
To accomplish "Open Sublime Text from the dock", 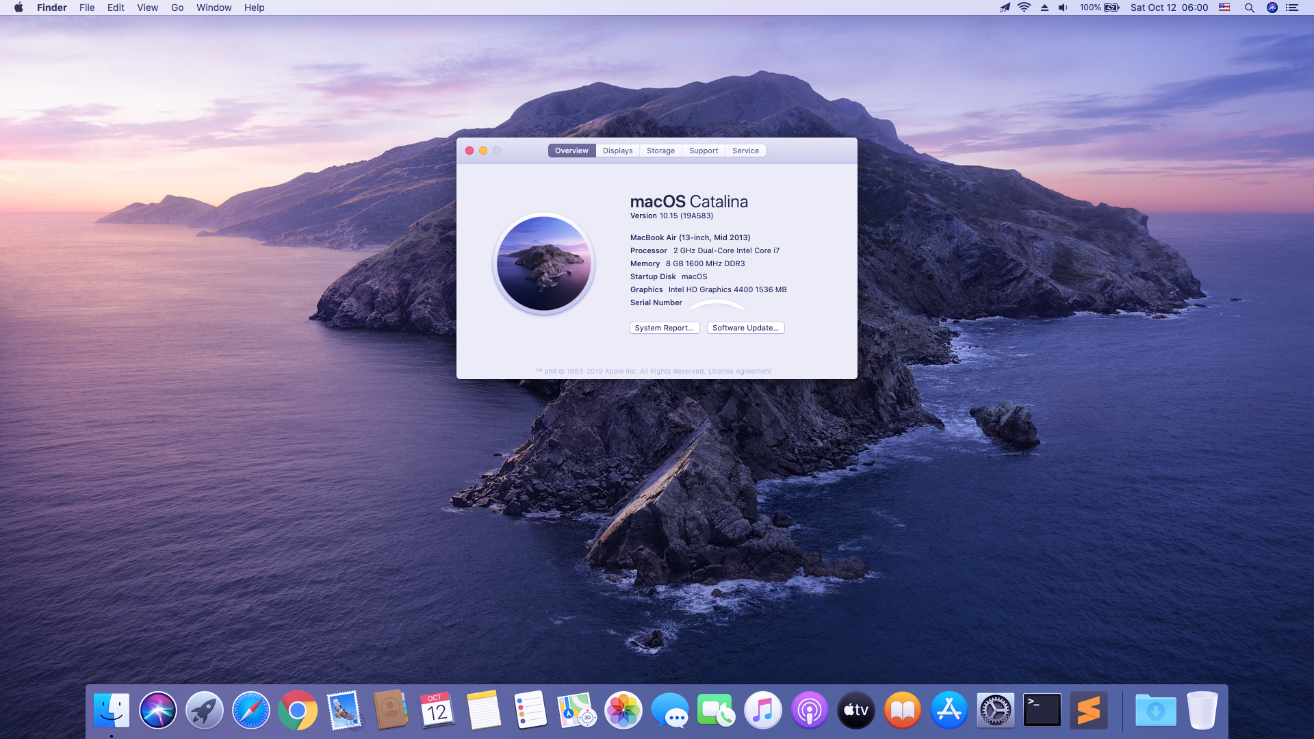I will click(1088, 711).
